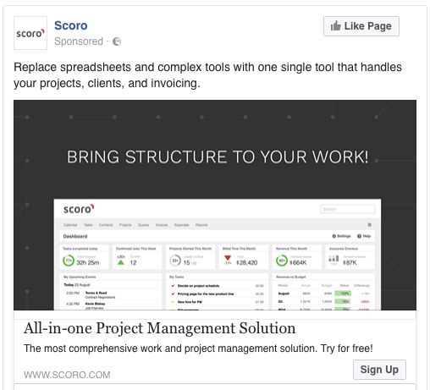
Task: Click the Search field in Scoro dashboard
Action: click(x=348, y=209)
